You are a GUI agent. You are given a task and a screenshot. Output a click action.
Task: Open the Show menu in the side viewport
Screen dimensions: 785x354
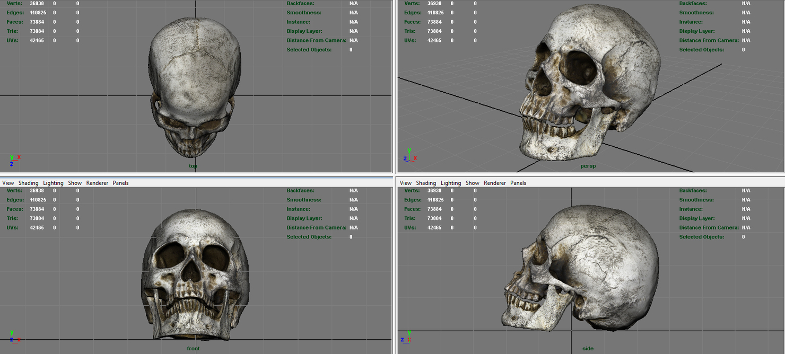[472, 183]
